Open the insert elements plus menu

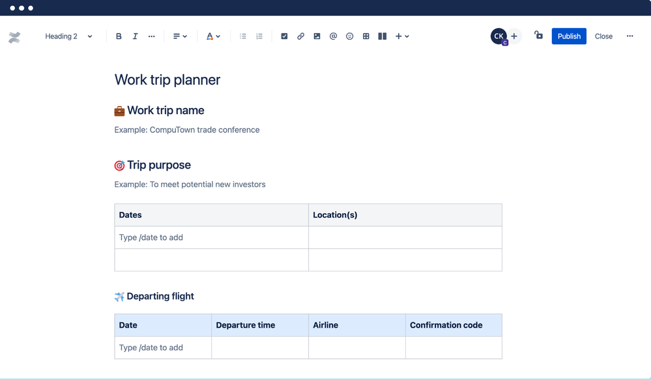[402, 36]
